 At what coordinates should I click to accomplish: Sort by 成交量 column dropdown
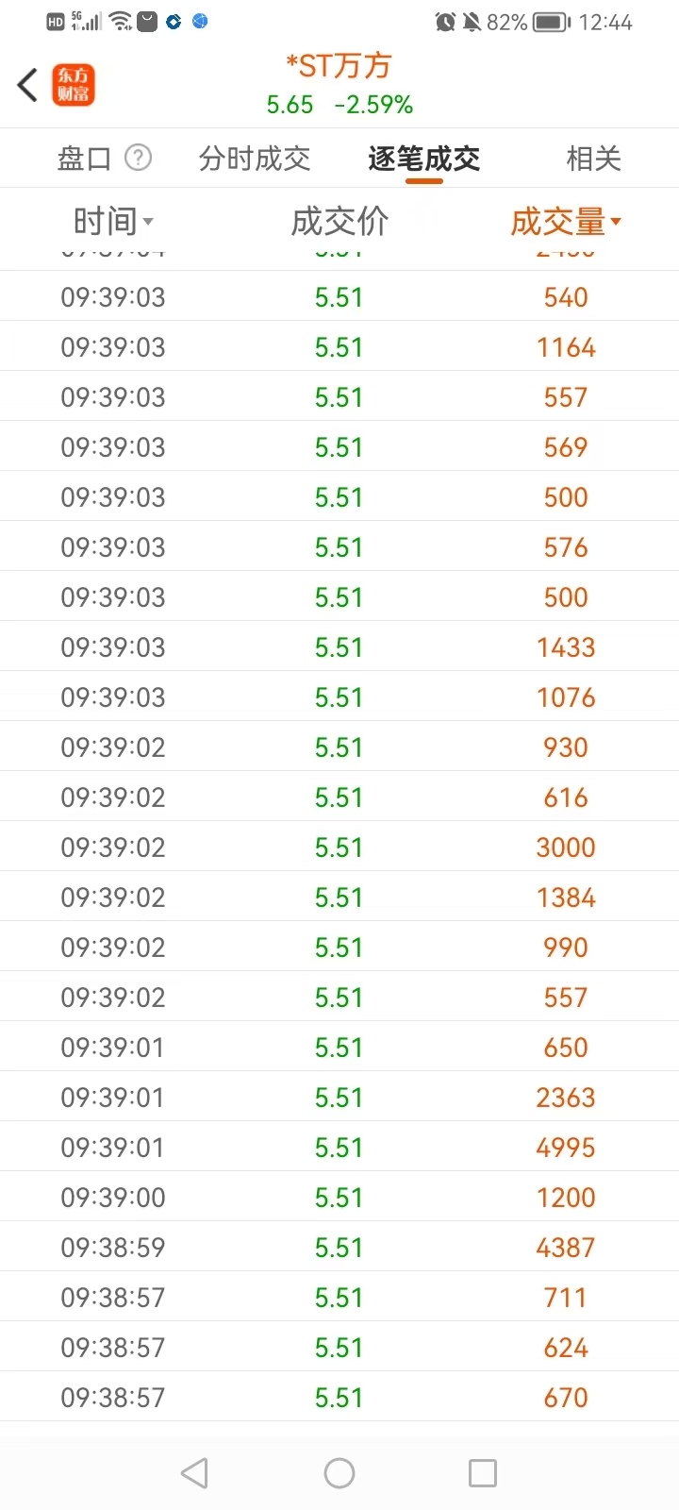pos(565,222)
